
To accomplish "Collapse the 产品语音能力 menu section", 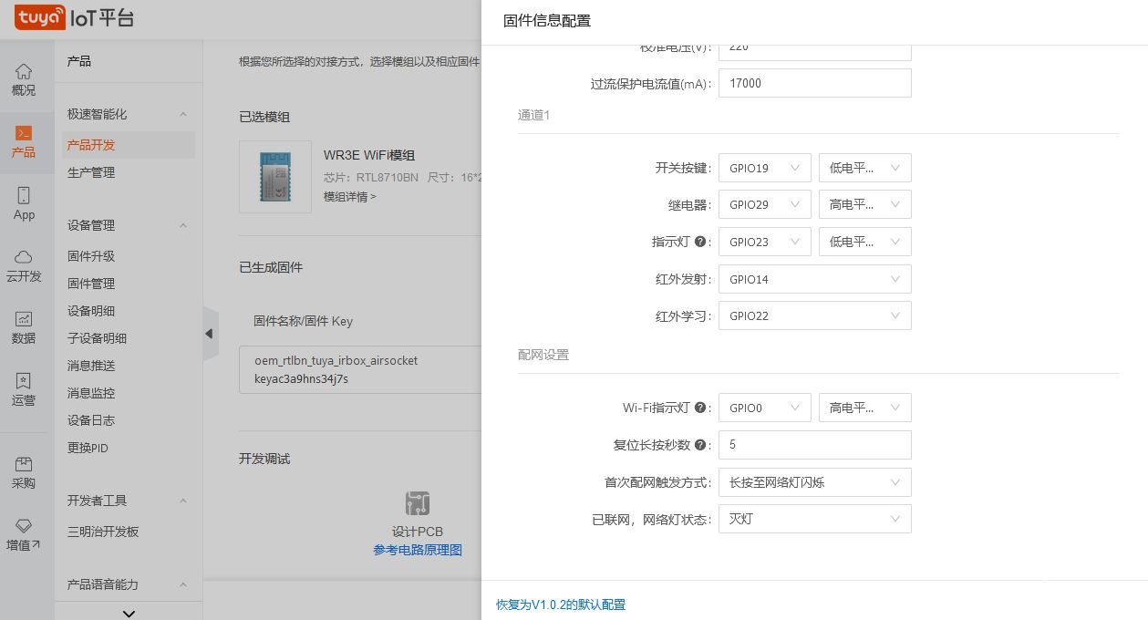I will [x=182, y=584].
